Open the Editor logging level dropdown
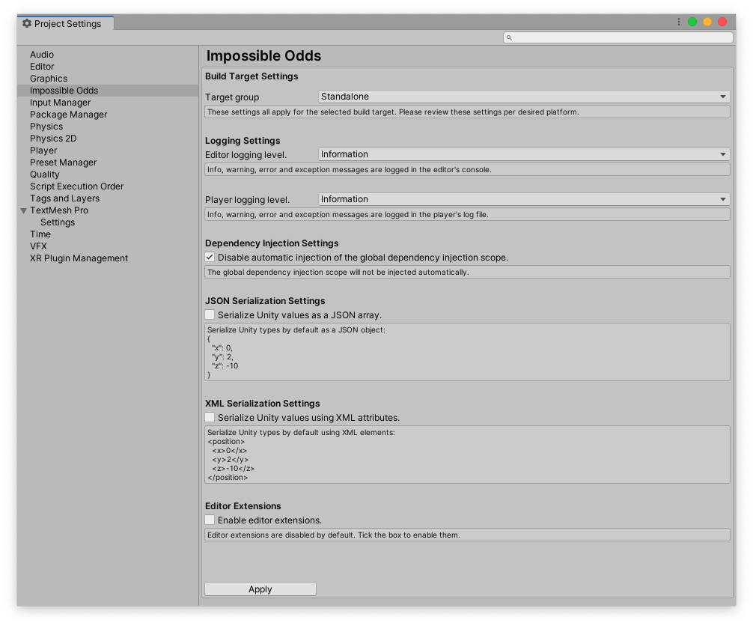This screenshot has height=626, width=753. click(524, 154)
